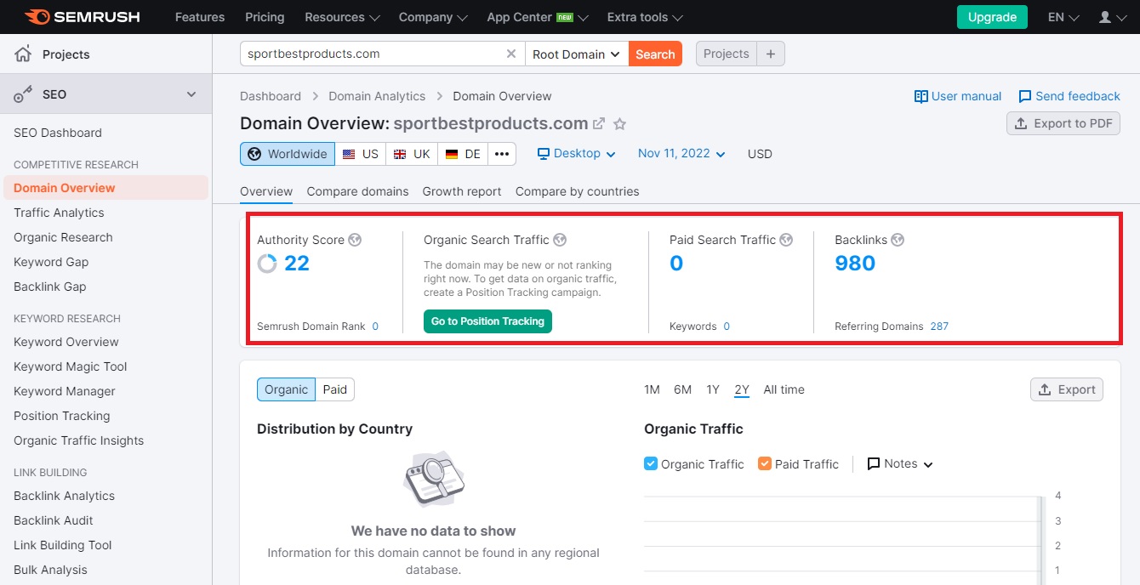Open the user account icon menu
Image resolution: width=1140 pixels, height=585 pixels.
[1112, 17]
